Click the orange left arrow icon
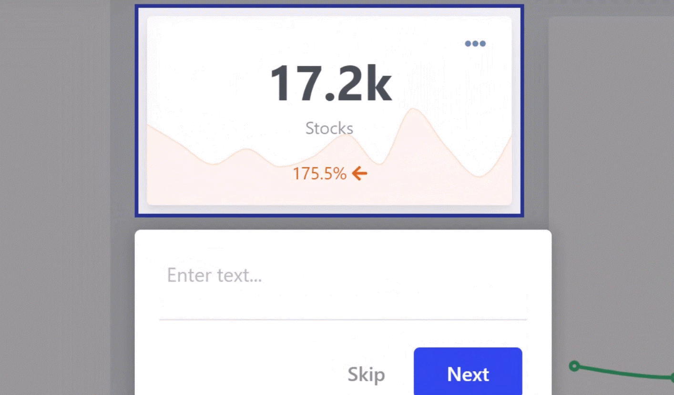Image resolution: width=674 pixels, height=395 pixels. pos(359,174)
